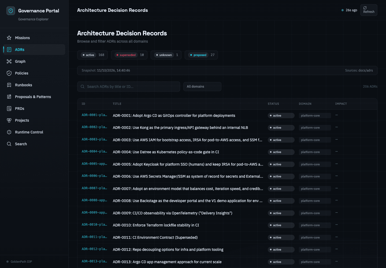Viewport: 386px width, 268px height.
Task: Click the TITLE column header
Action: tap(117, 104)
